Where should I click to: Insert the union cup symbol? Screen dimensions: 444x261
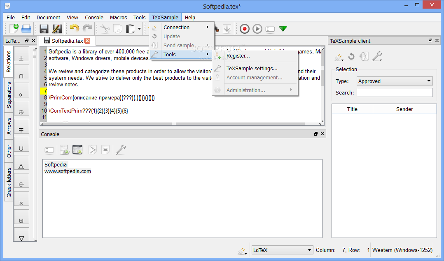click(21, 145)
